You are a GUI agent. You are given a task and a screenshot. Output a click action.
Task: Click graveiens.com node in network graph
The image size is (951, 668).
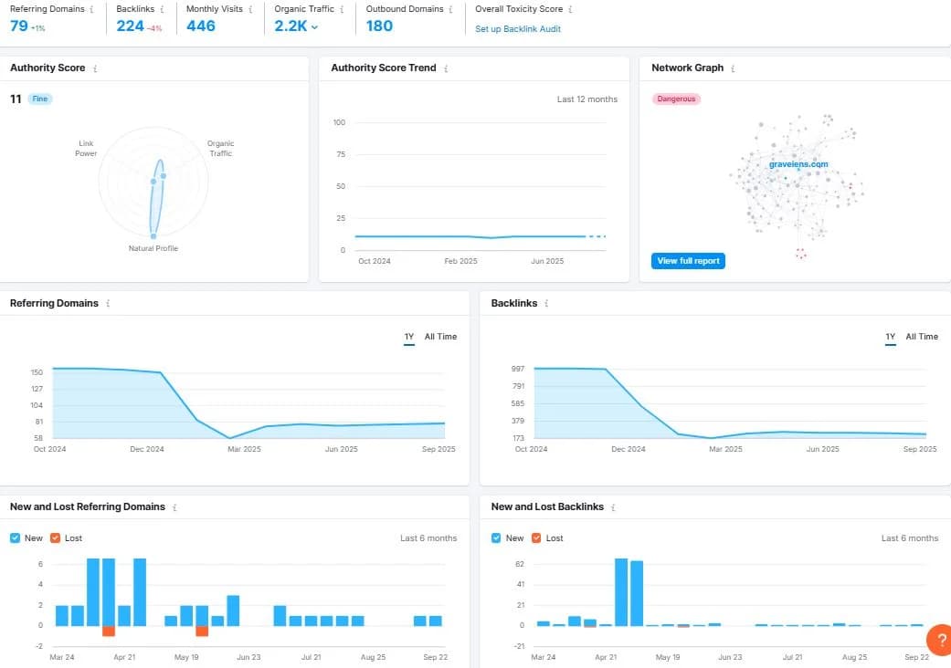click(798, 164)
